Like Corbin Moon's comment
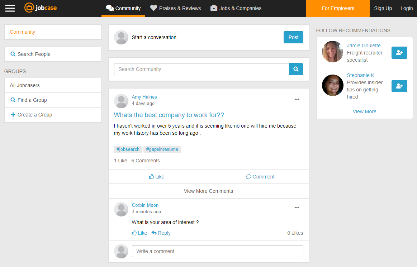This screenshot has height=267, width=417. click(x=139, y=233)
